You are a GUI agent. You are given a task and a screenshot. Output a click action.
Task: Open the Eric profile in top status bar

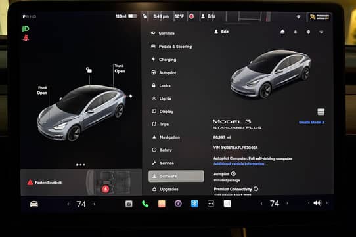208,16
